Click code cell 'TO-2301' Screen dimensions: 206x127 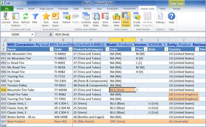coord(63,81)
